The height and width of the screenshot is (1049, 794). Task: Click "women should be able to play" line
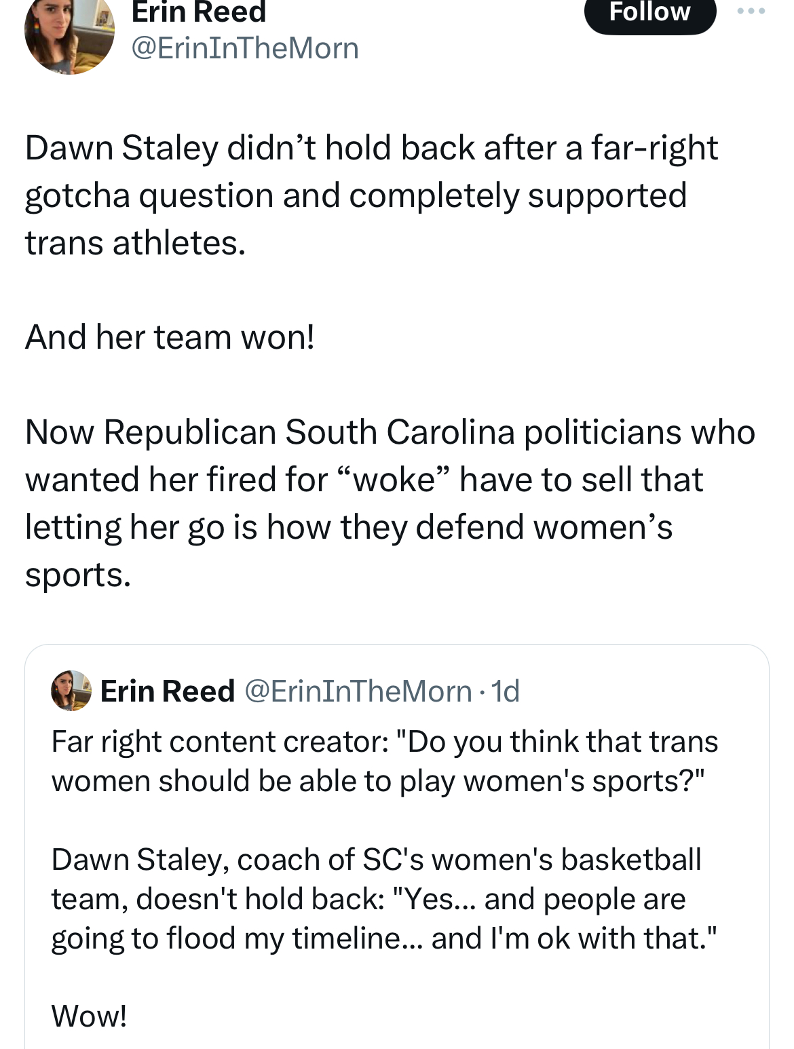pyautogui.click(x=378, y=781)
